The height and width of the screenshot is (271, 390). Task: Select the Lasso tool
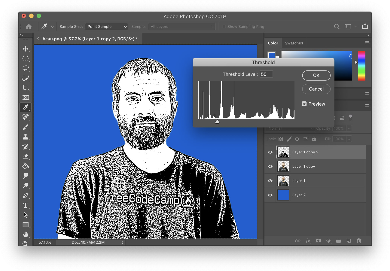click(25, 68)
